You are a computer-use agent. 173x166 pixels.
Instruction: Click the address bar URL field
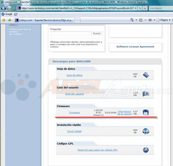tap(77, 8)
